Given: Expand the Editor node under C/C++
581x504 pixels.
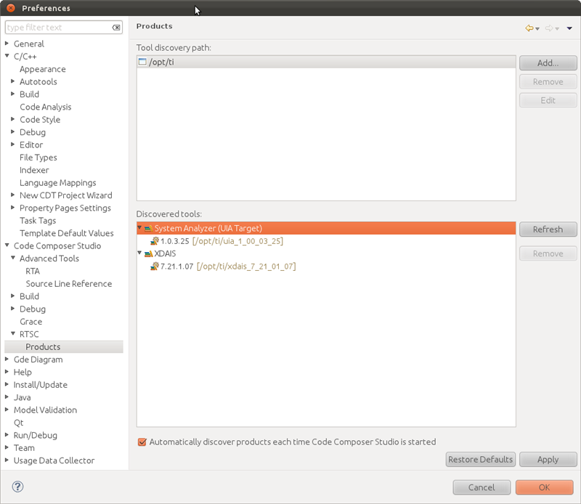Looking at the screenshot, I should [x=12, y=145].
